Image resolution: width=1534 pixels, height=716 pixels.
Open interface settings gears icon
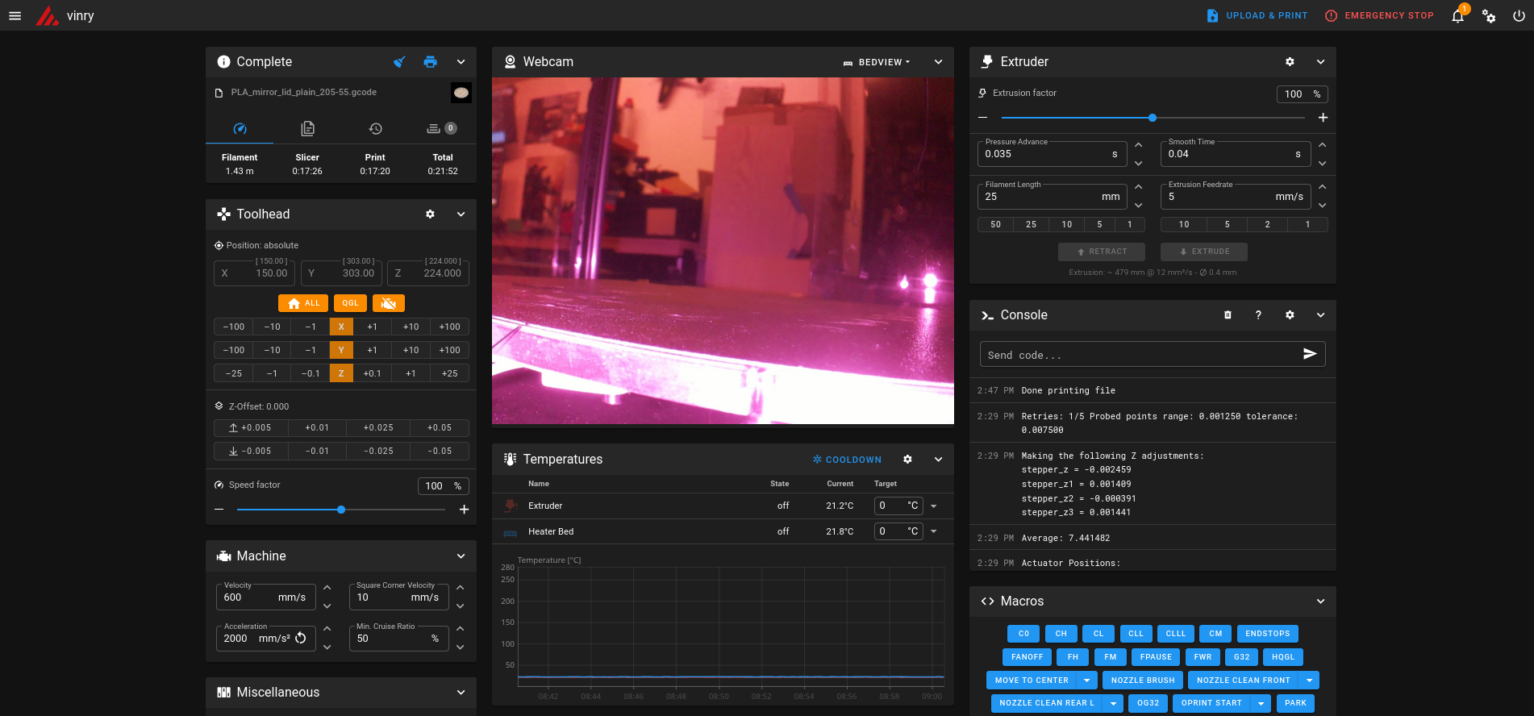(x=1489, y=15)
